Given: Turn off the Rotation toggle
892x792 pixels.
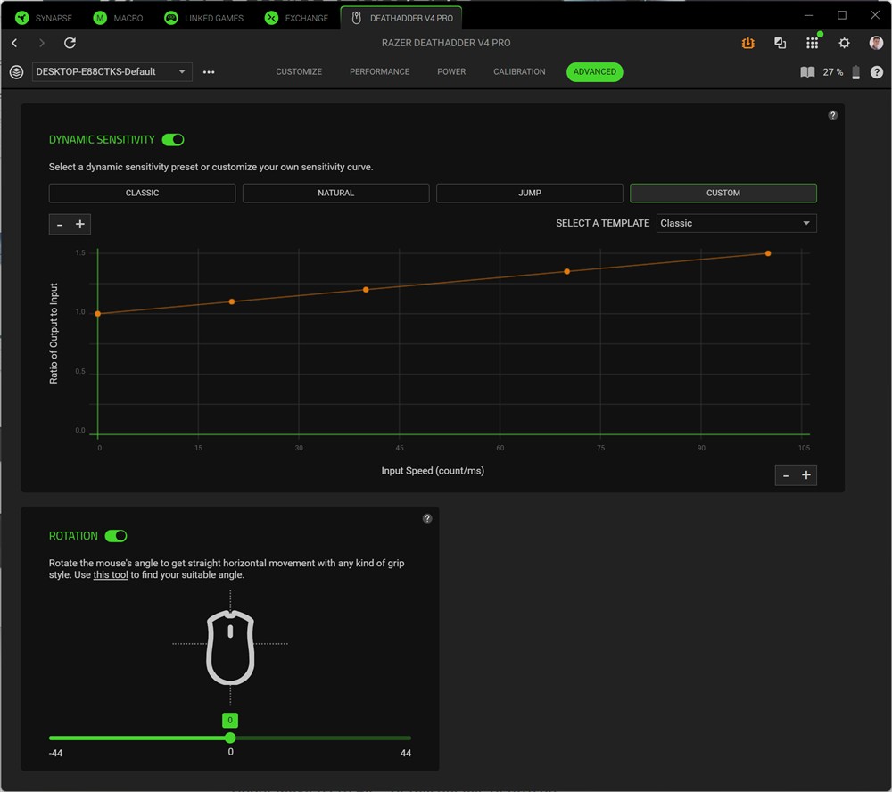Looking at the screenshot, I should pos(116,536).
